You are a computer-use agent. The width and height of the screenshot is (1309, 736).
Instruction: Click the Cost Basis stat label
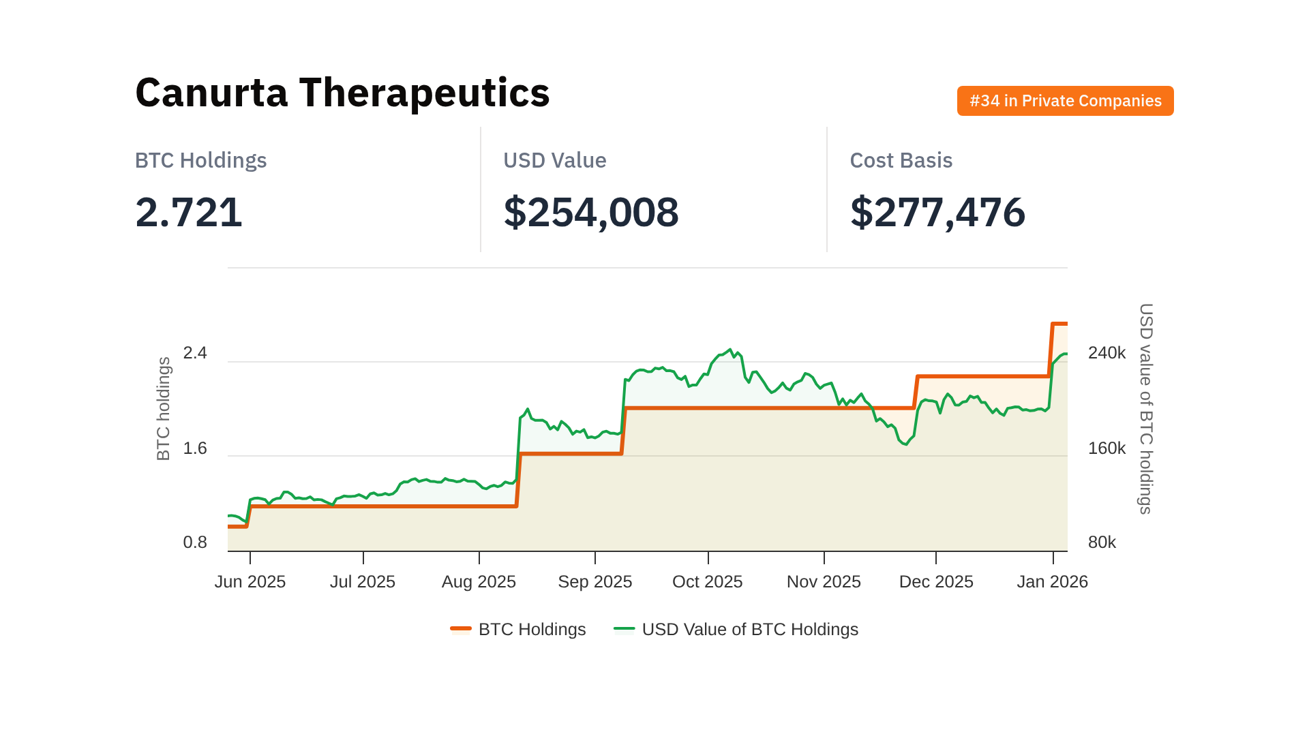point(901,160)
